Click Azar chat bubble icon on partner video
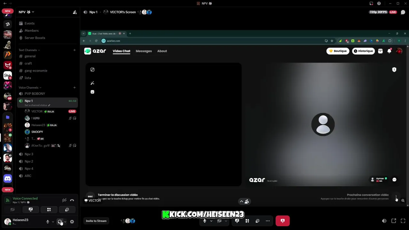409x230 pixels. (x=394, y=180)
